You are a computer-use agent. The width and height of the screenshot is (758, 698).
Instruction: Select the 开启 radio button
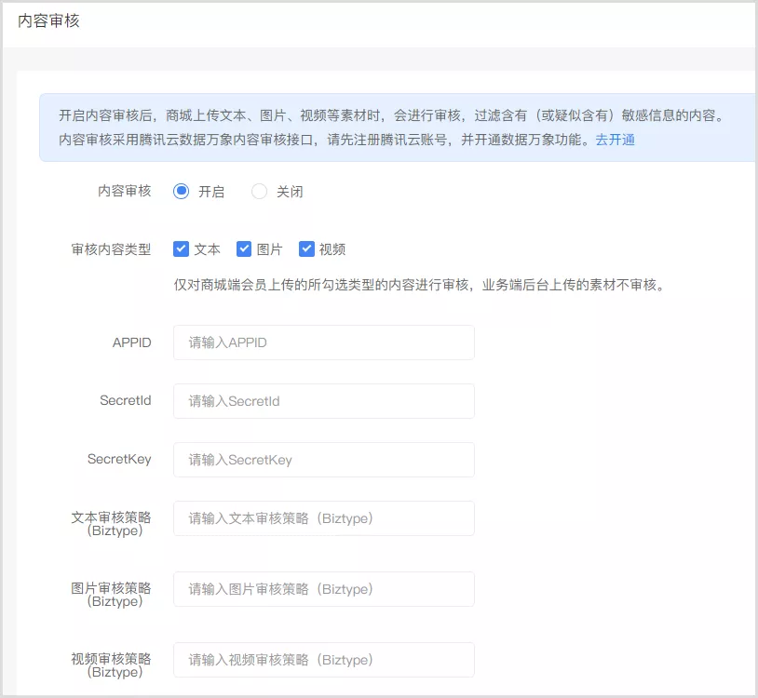pyautogui.click(x=182, y=192)
